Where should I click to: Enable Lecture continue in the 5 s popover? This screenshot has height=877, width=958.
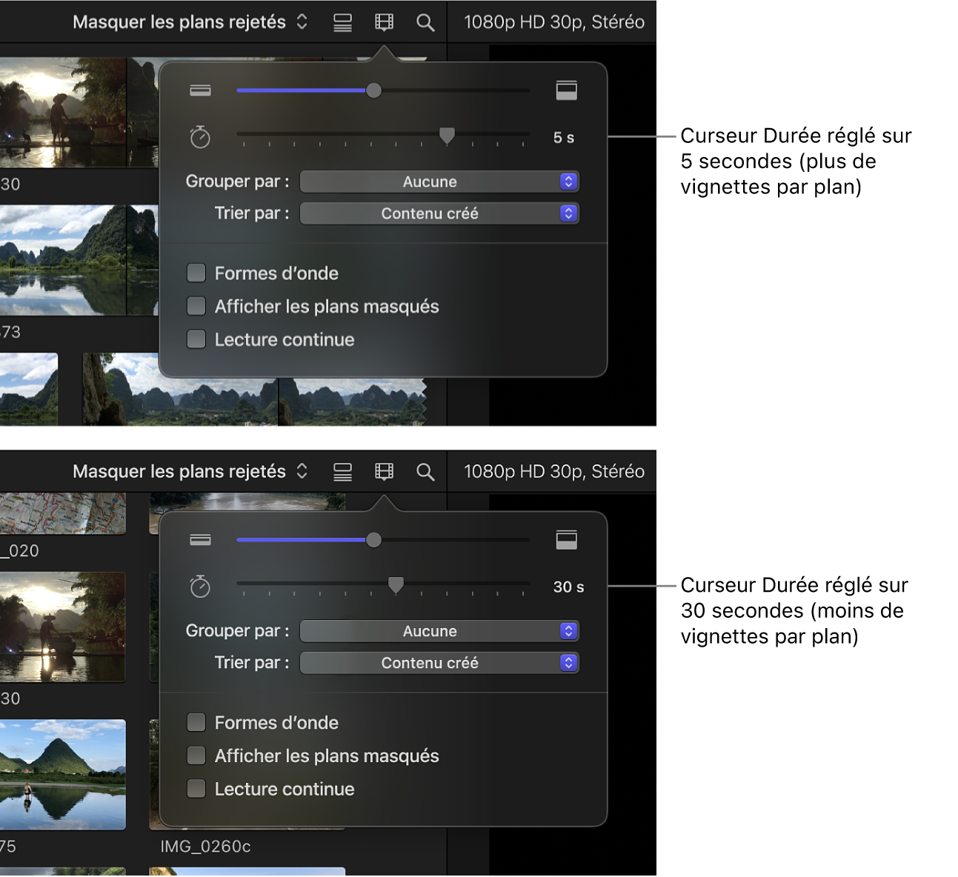[x=196, y=339]
